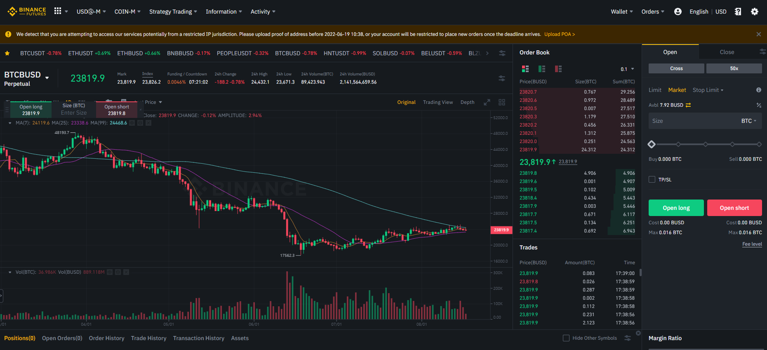
Task: Select the Limit order type
Action: coord(655,90)
